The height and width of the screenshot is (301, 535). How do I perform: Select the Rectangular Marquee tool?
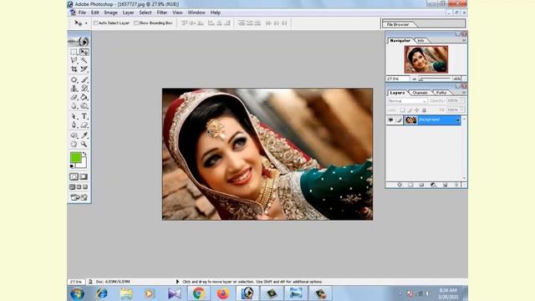point(74,52)
